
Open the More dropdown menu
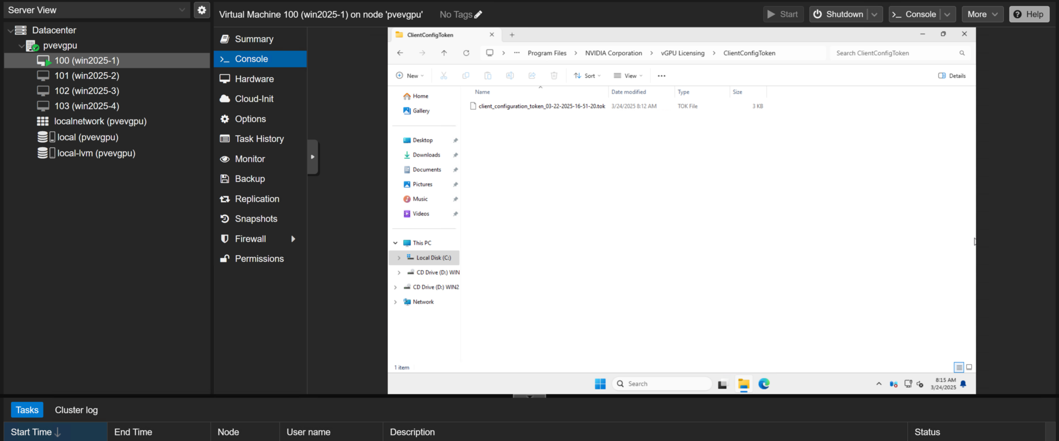[x=982, y=14]
